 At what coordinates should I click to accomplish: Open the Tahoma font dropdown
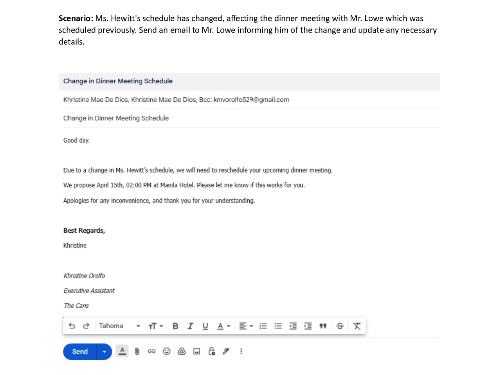tap(119, 326)
